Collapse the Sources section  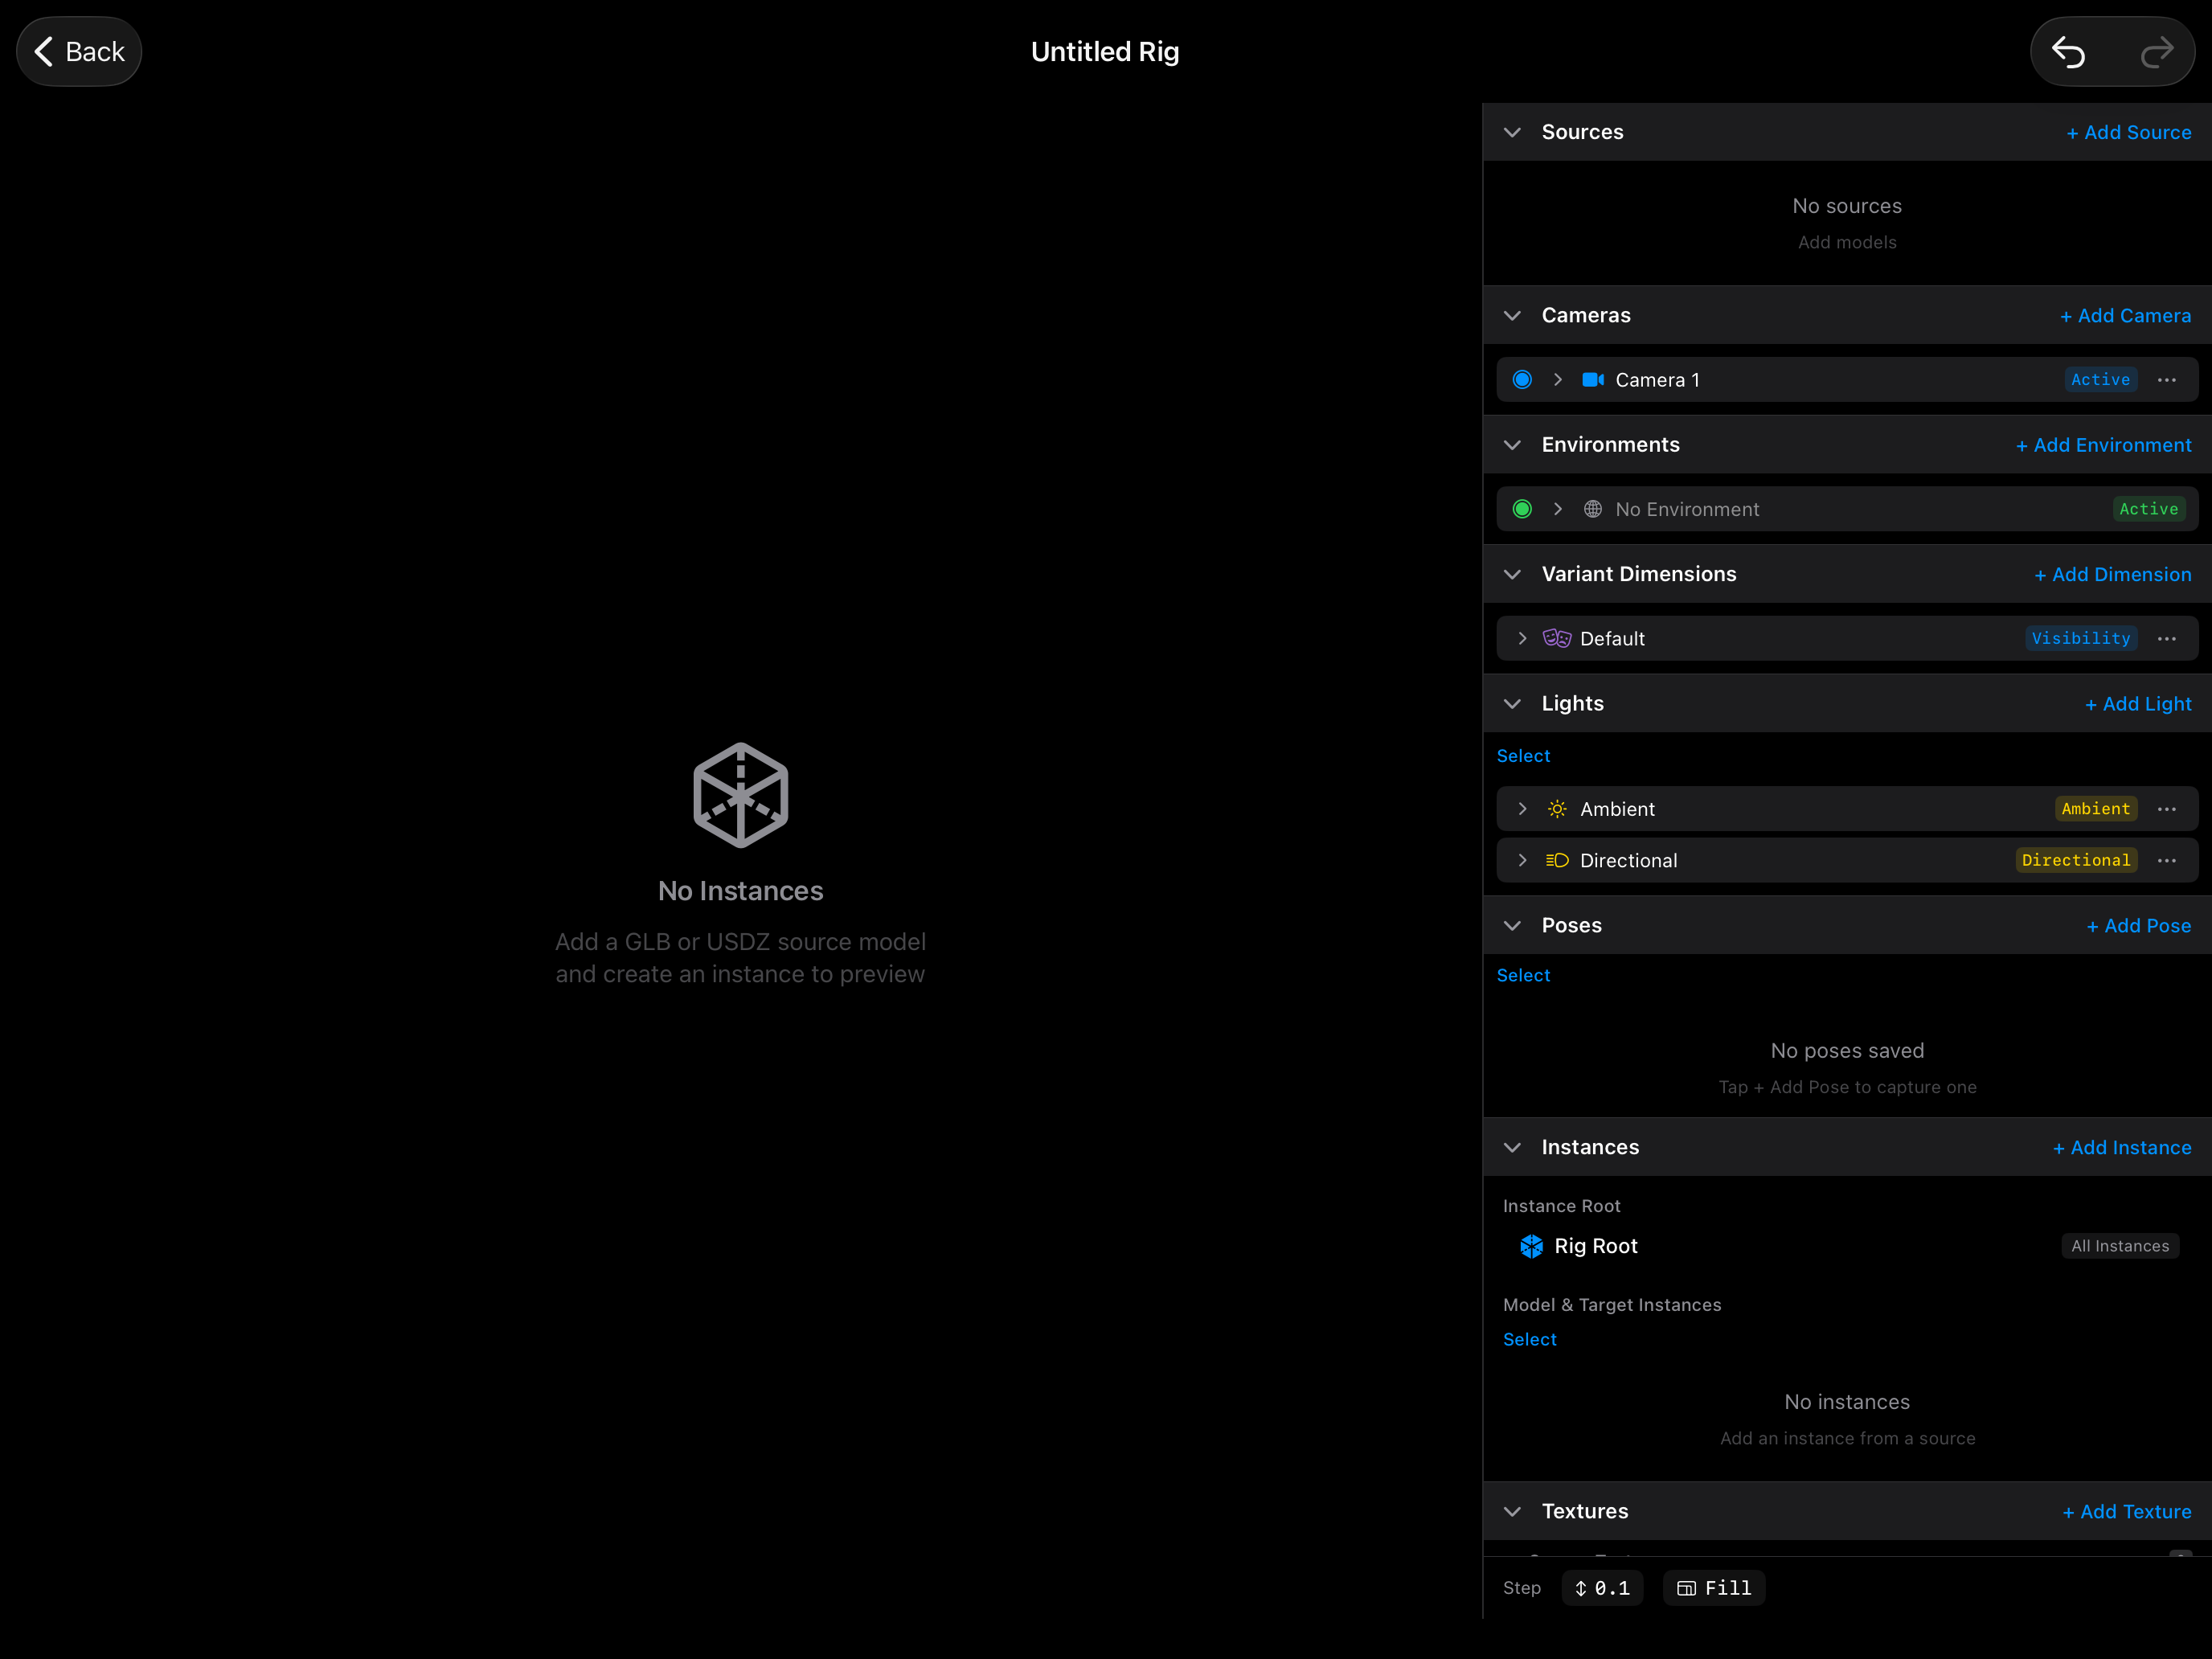(x=1512, y=132)
